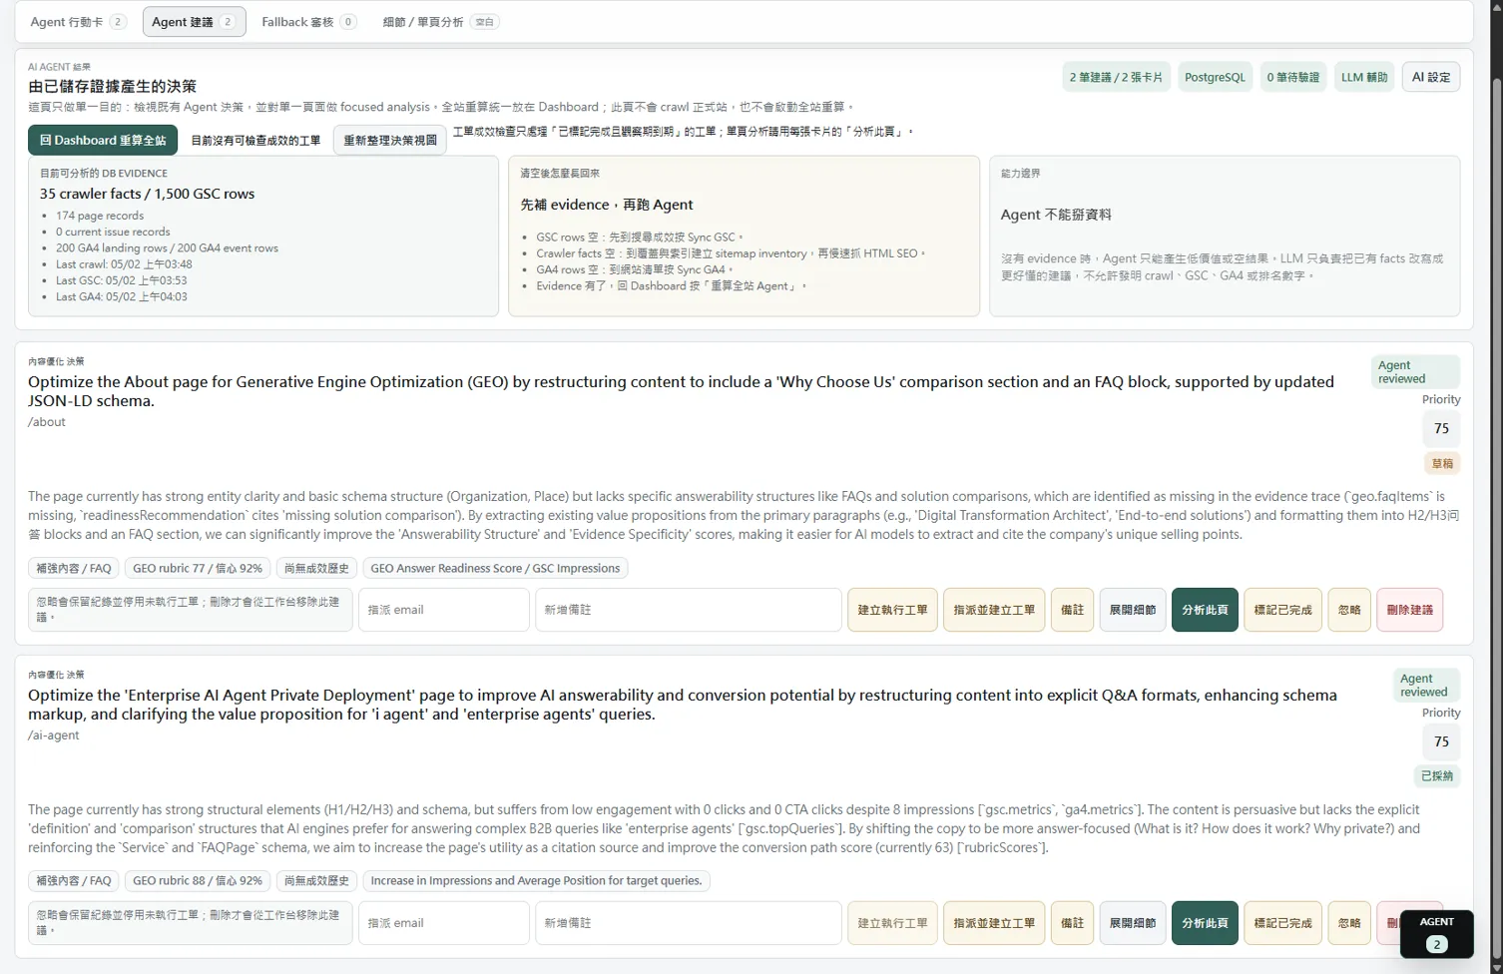Switch to the Agent 行動卡 tab

click(77, 22)
